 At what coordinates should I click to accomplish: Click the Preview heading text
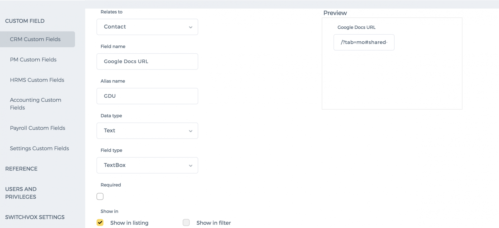coord(335,13)
